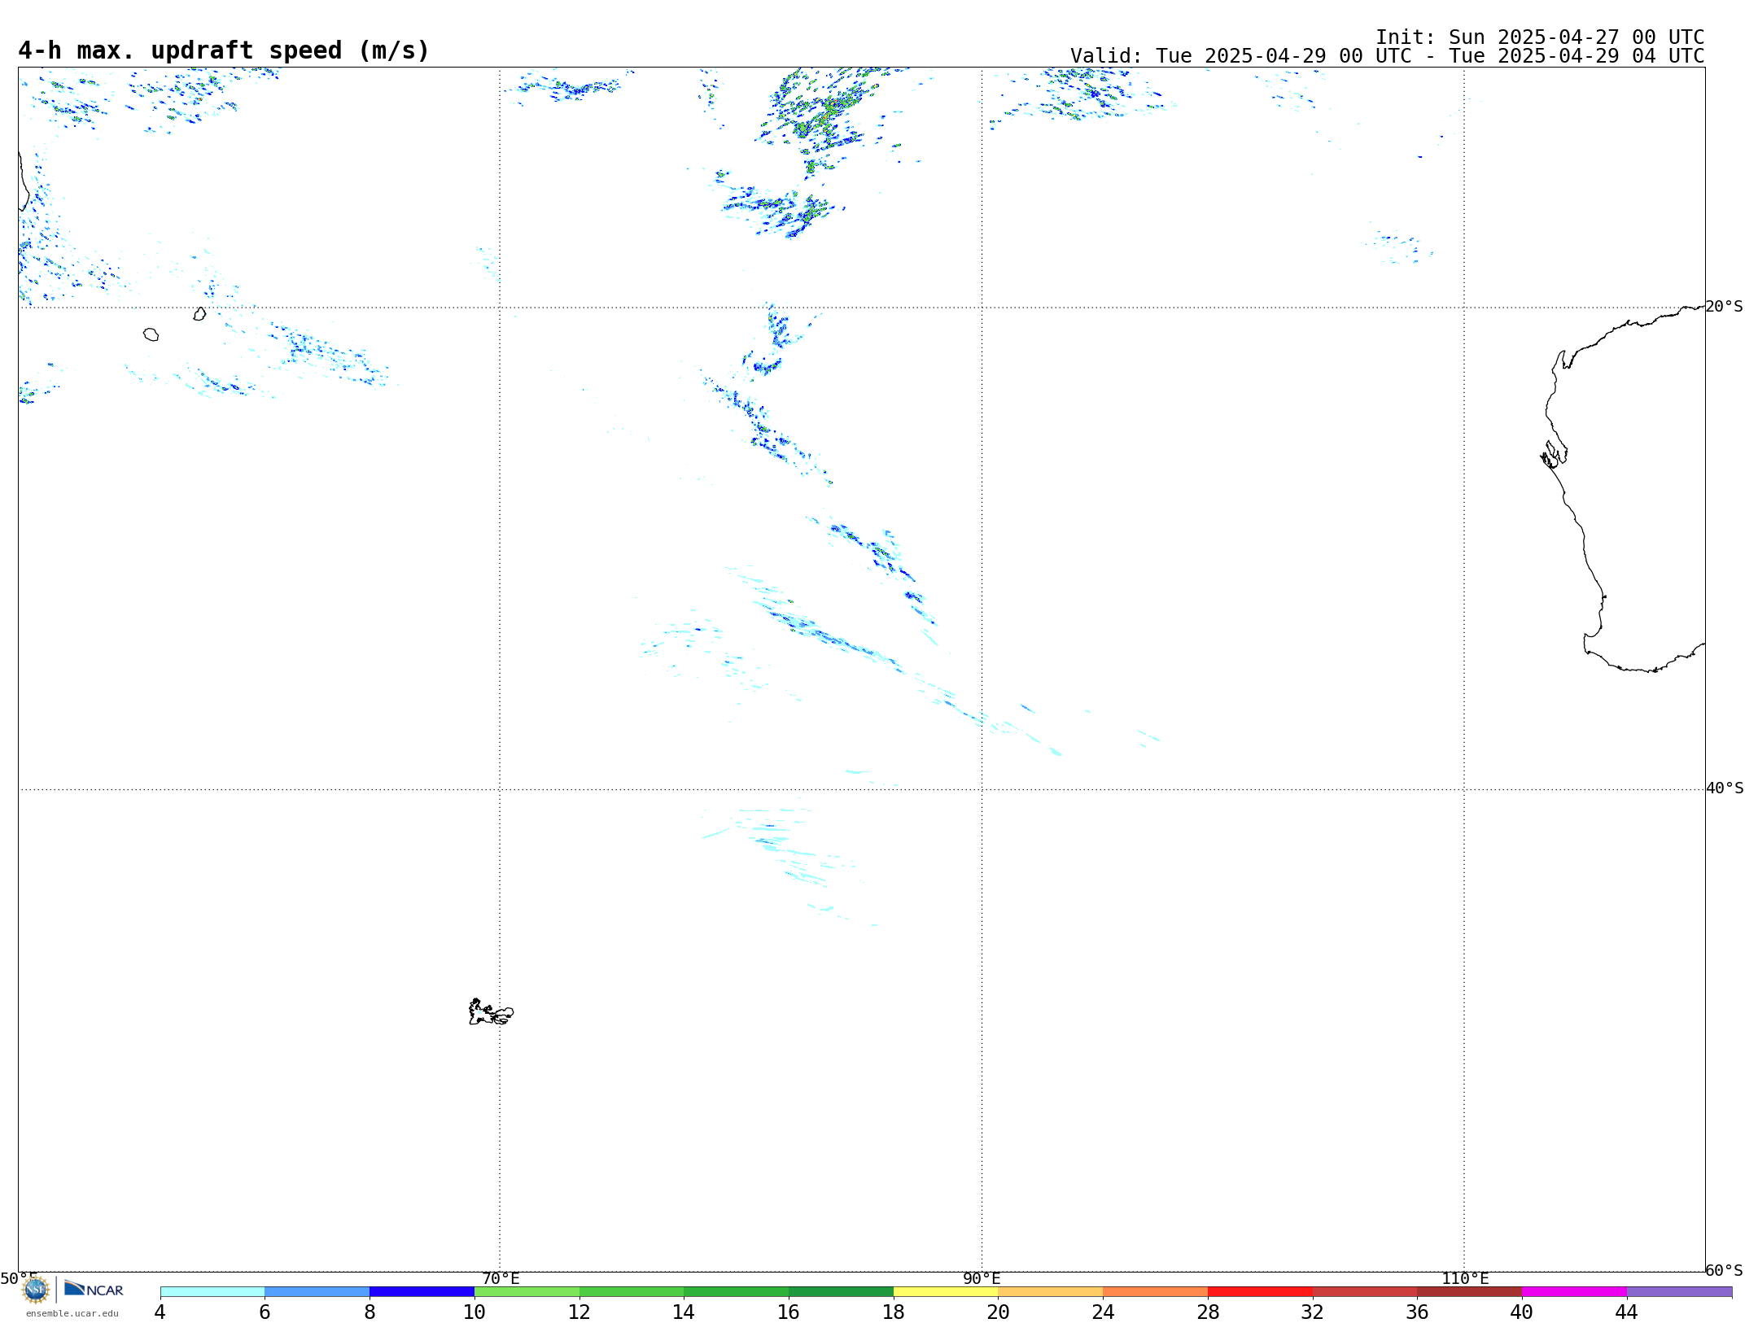This screenshot has height=1323, width=1758.
Task: Click the 110°E longitude label
Action: pyautogui.click(x=1465, y=1278)
